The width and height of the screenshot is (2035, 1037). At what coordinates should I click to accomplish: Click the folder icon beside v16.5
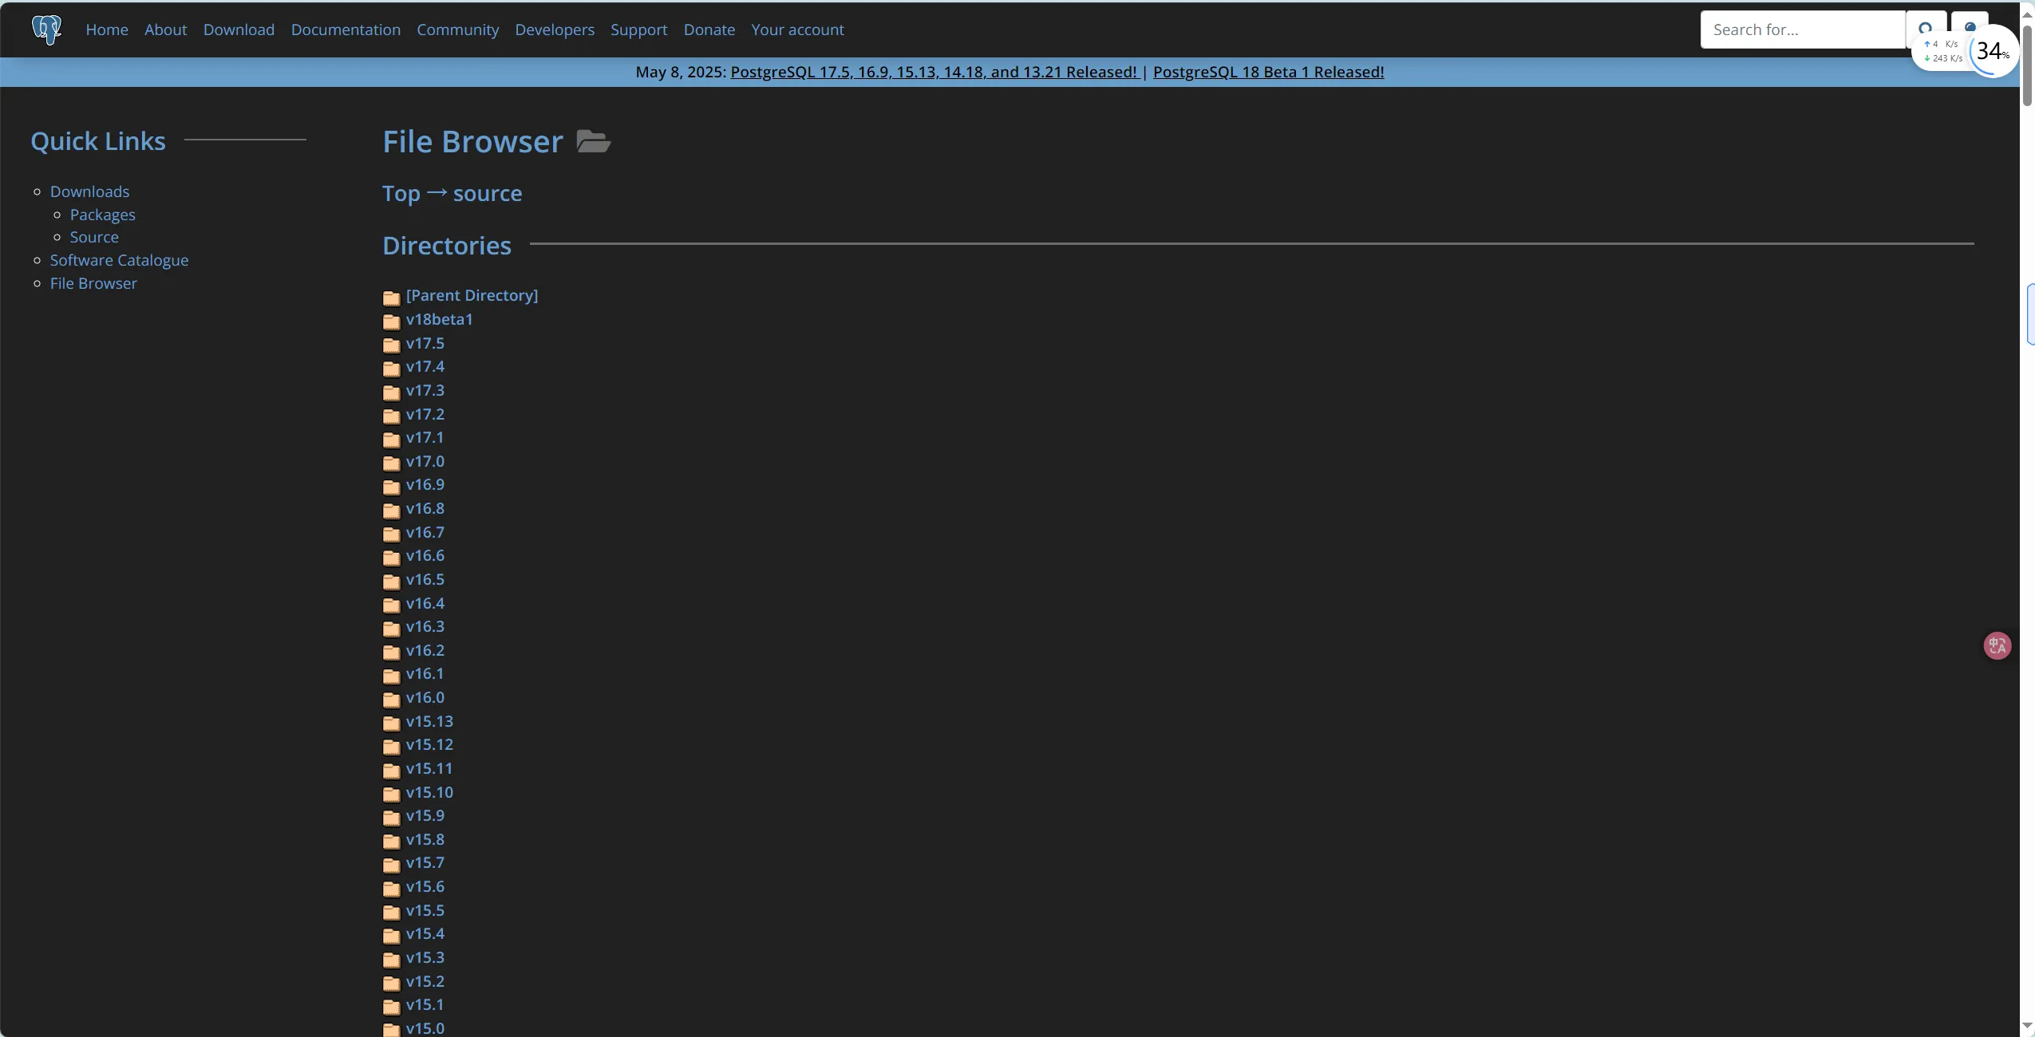point(391,582)
